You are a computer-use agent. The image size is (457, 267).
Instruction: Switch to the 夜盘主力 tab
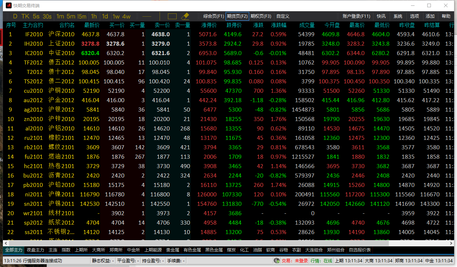(x=36, y=250)
